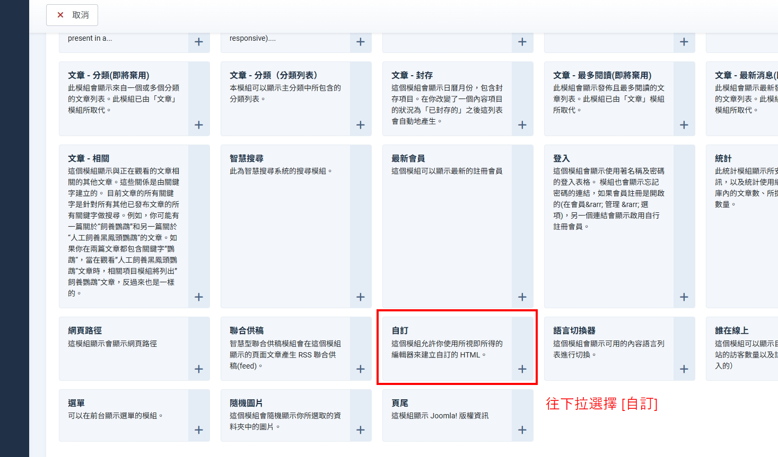Add 網頁路徑 breadcrumbs module with plus icon
The image size is (778, 457).
tap(199, 369)
